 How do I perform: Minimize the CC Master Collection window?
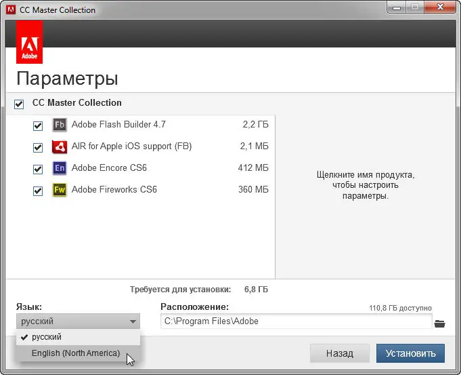(x=397, y=7)
